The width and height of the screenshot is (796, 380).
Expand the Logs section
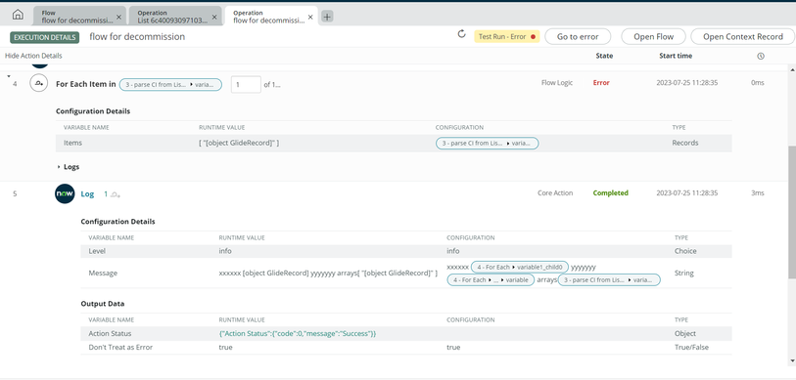(69, 167)
